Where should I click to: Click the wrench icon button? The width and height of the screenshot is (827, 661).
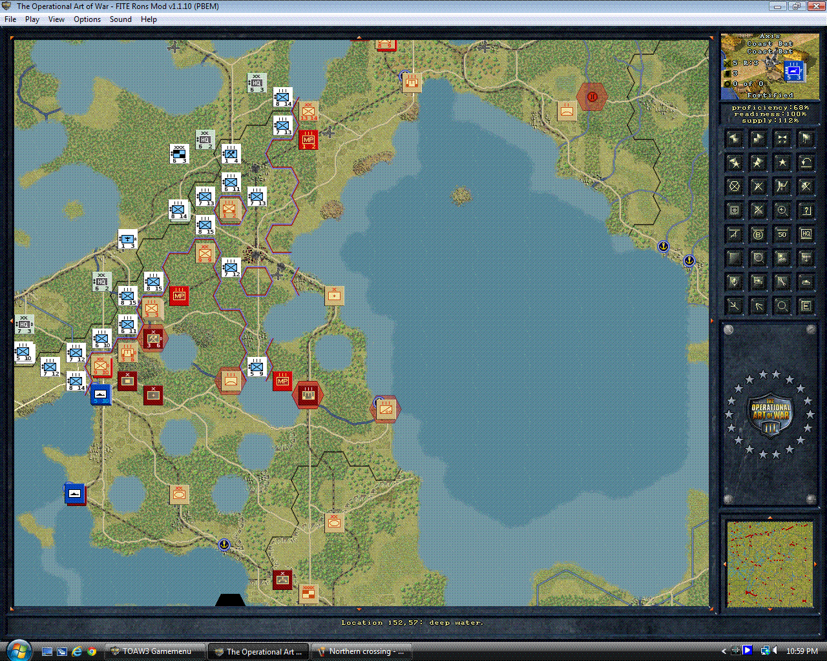tap(782, 282)
